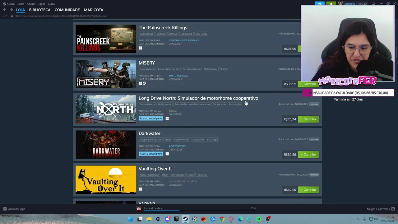Image resolution: width=398 pixels, height=224 pixels.
Task: Add Darkwater to the cart
Action: tap(308, 154)
